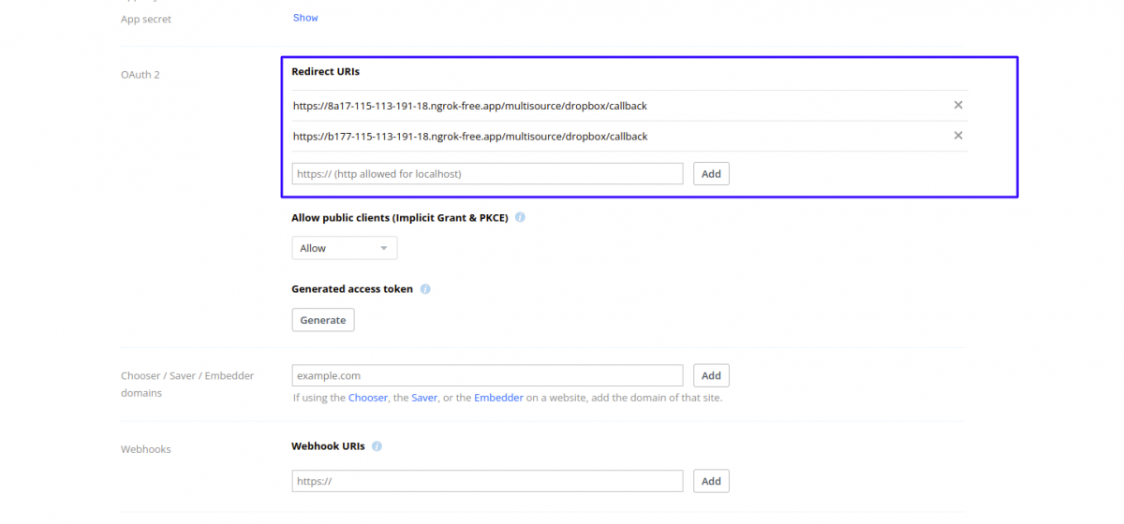Add the Chooser/Saver/Embedder domain

pyautogui.click(x=711, y=375)
